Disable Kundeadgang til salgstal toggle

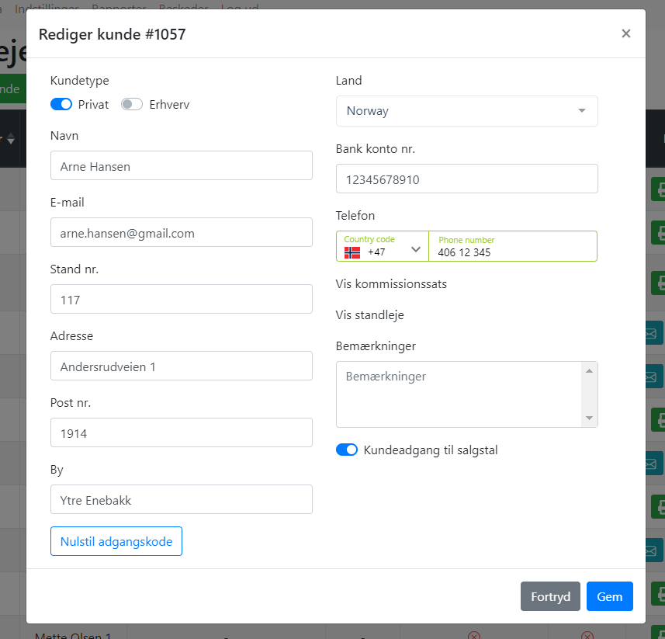coord(347,450)
